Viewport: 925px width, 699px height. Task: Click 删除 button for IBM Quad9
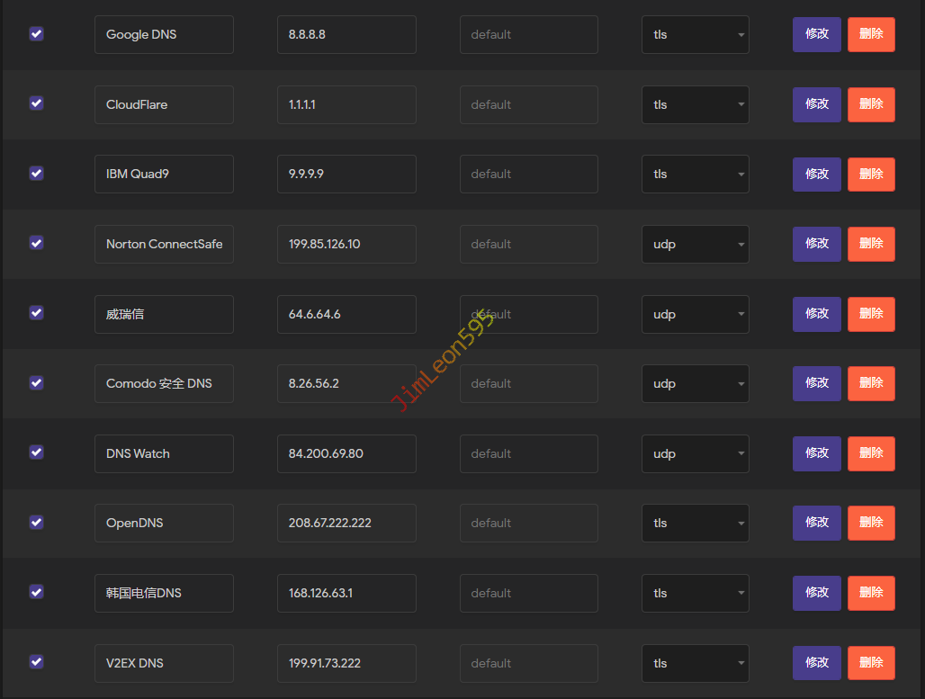pos(871,175)
